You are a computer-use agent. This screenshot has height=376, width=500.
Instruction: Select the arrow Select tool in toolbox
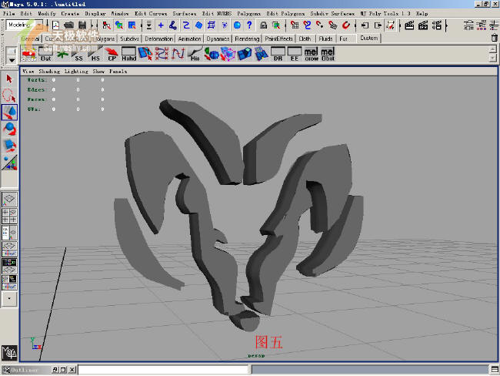click(x=9, y=79)
